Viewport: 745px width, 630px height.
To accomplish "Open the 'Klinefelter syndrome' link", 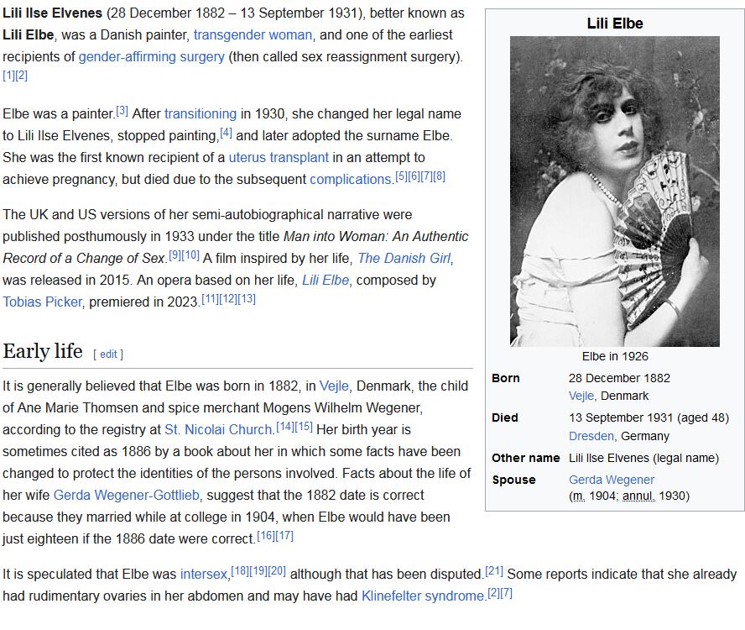I will point(423,596).
